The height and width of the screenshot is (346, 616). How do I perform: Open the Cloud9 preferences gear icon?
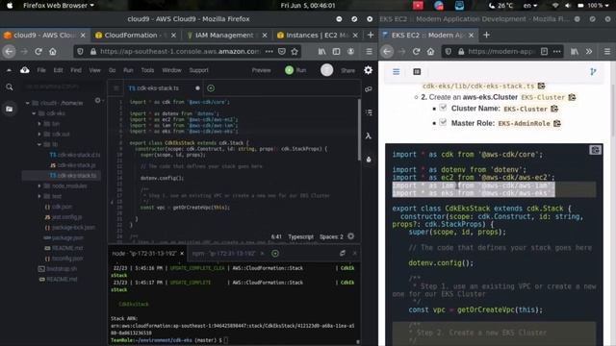368,70
